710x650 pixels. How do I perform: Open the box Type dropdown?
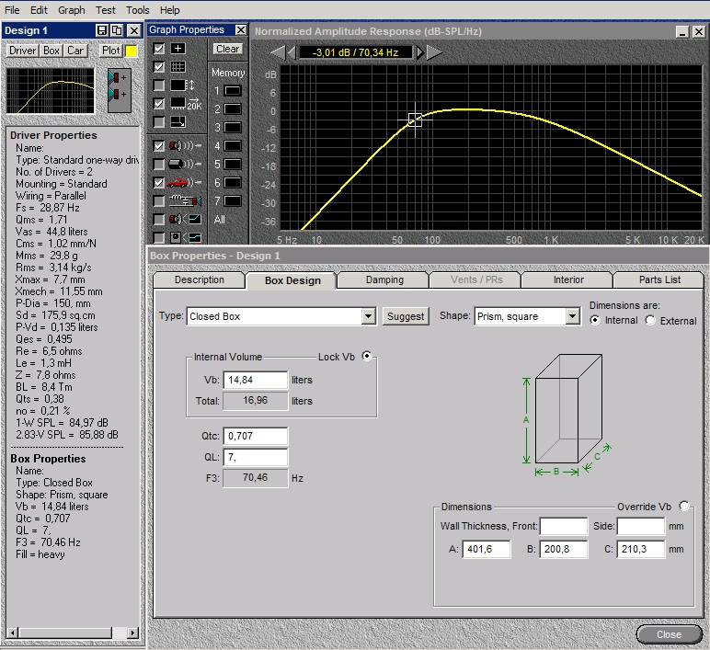click(x=368, y=316)
